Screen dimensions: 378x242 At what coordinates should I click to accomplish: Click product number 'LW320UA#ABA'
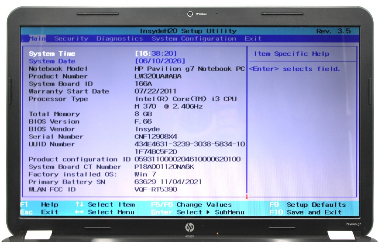point(158,76)
